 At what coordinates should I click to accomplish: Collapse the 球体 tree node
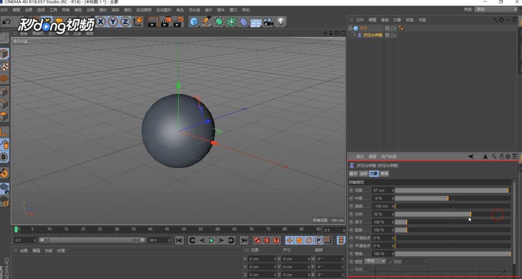[x=350, y=28]
